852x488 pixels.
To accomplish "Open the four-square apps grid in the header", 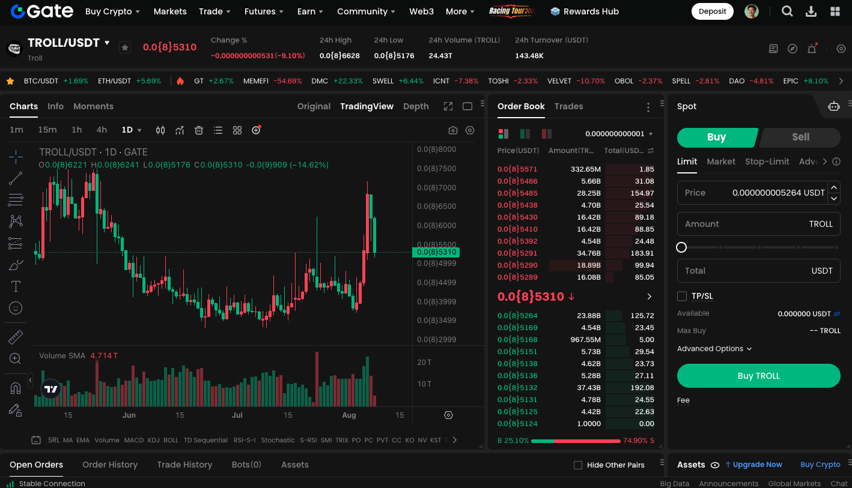I will 835,11.
